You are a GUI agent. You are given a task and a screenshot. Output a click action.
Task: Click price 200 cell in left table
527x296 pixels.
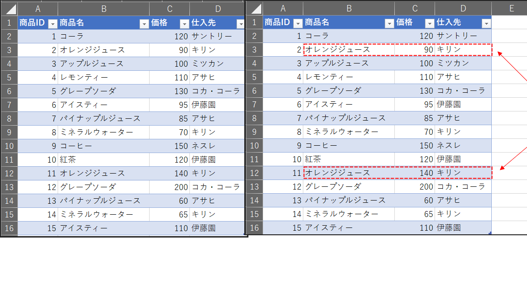click(169, 187)
